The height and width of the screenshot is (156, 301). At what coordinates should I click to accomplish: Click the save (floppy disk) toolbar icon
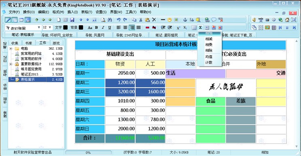pos(72,19)
